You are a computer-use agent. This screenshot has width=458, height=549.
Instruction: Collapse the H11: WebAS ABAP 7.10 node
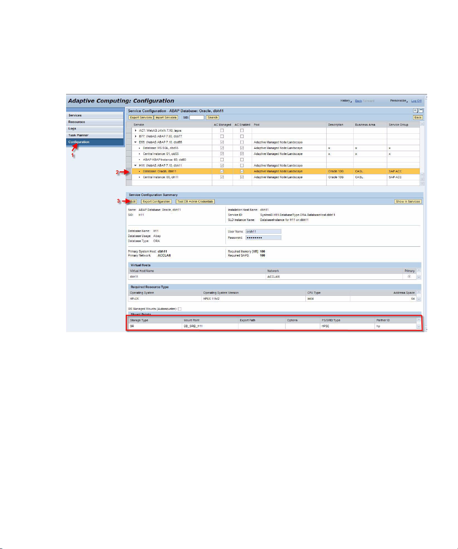(x=136, y=166)
